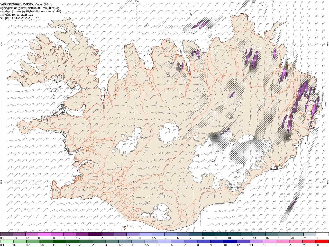The image size is (329, 247).
Task: Pick the mauve 0.3 swatch in upper purple scale
Action: coord(19,234)
